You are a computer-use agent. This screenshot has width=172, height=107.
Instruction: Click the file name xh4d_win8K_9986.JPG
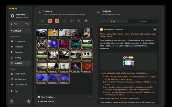point(47,101)
